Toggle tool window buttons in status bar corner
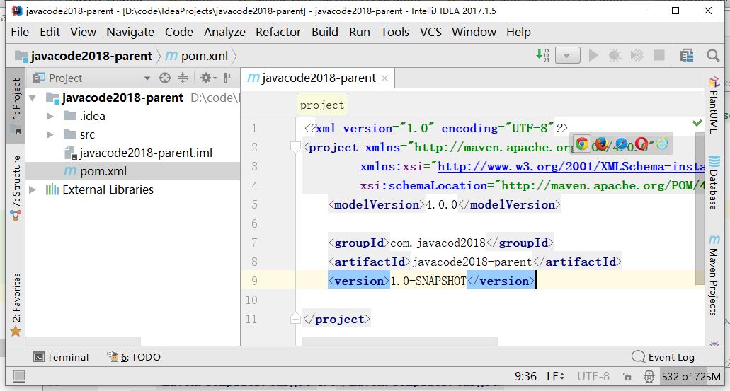 (x=19, y=376)
